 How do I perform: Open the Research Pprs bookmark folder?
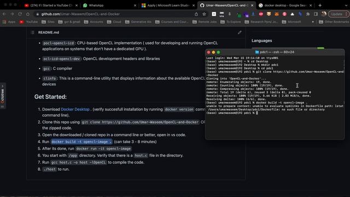pyautogui.click(x=261, y=22)
